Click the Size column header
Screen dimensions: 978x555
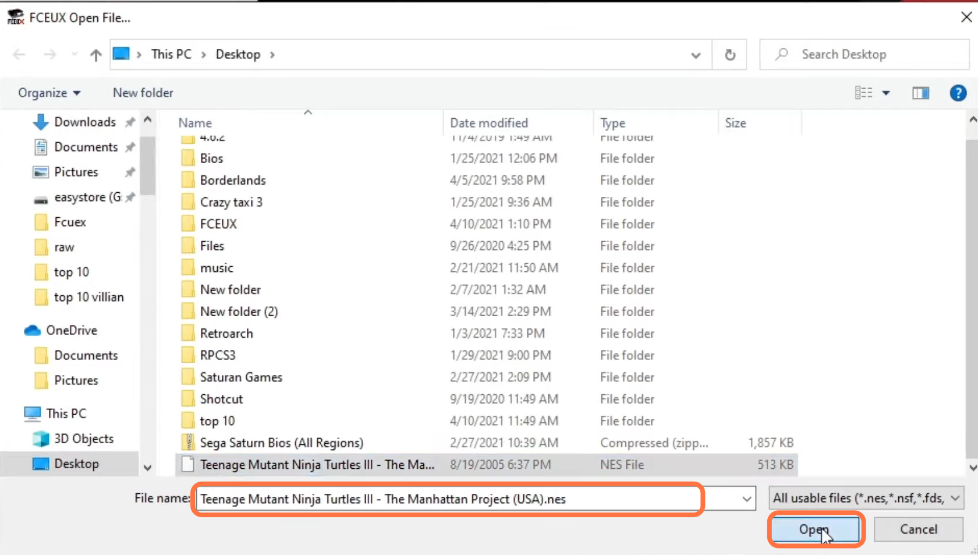point(735,123)
